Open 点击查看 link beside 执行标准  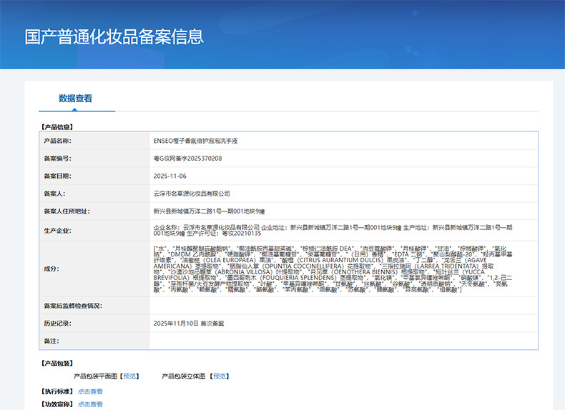pos(90,391)
